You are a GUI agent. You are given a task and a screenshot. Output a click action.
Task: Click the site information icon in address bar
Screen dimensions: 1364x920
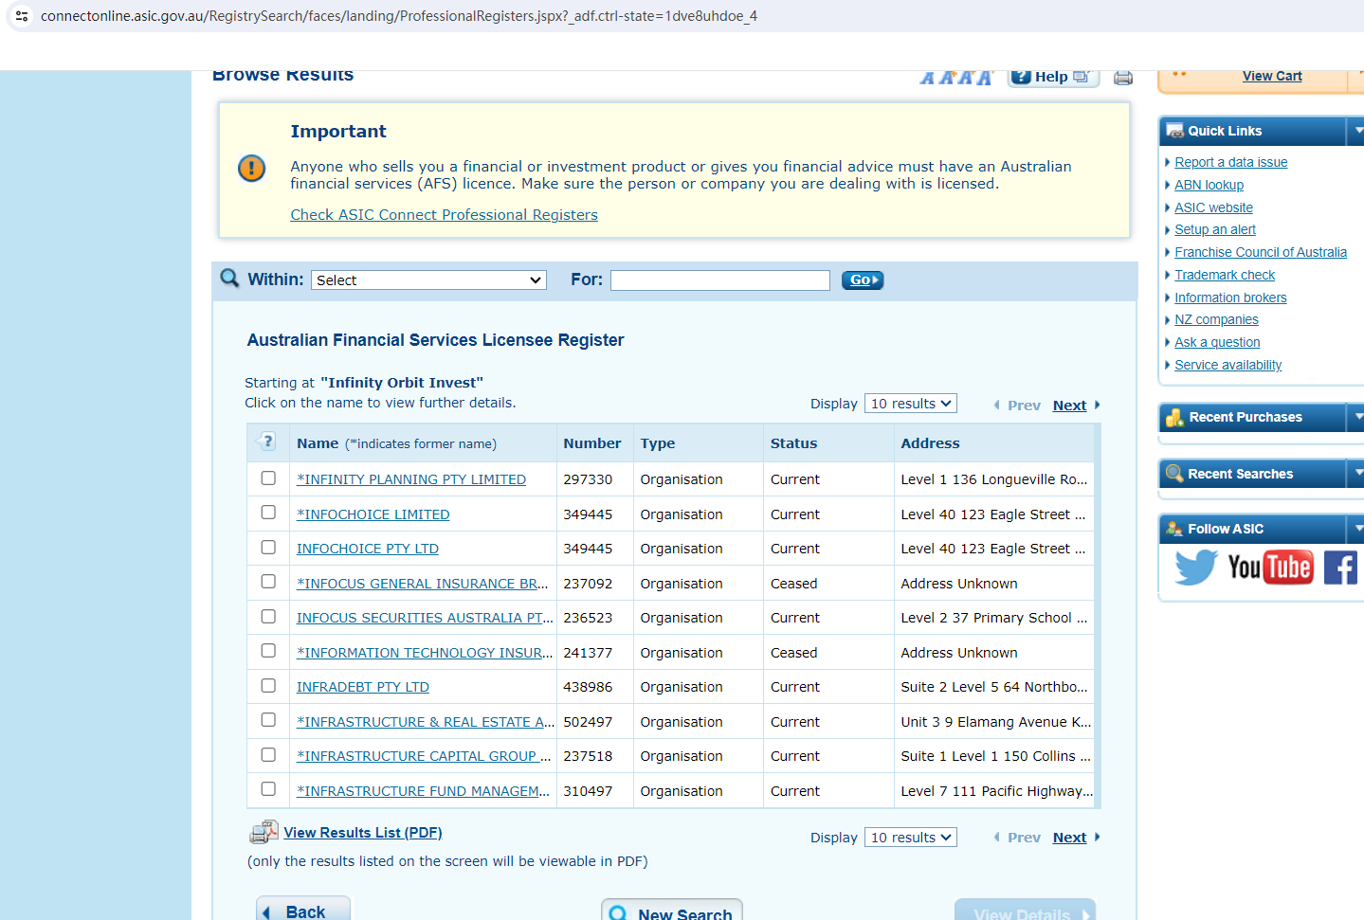coord(22,16)
